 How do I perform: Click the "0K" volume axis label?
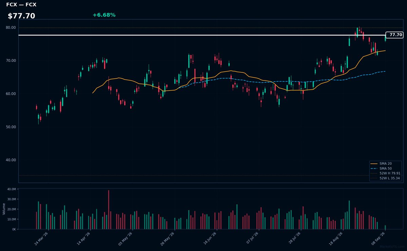14,229
